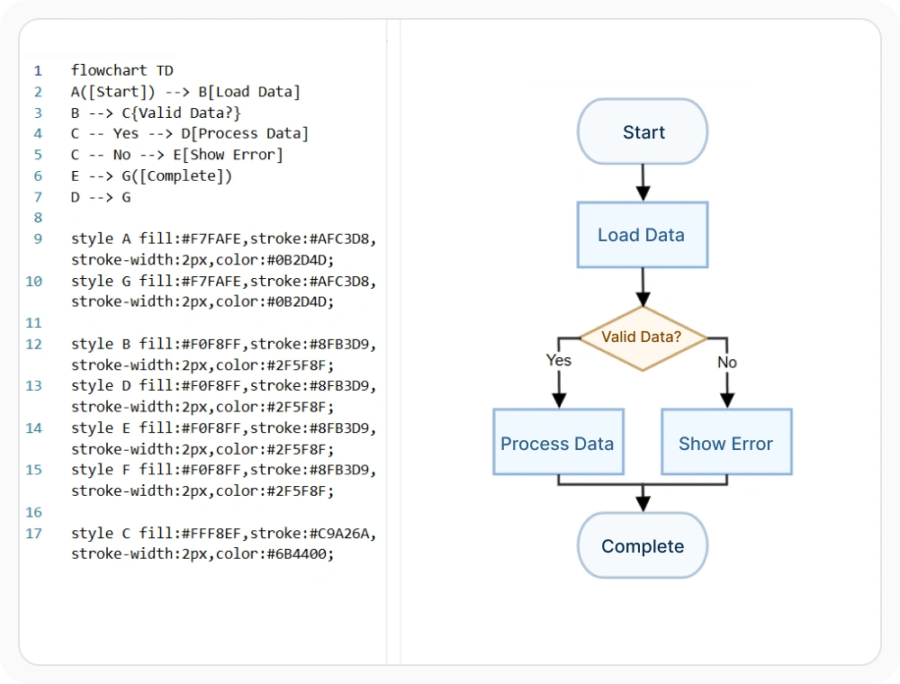Click the 'style C fill:#FFF8EF' line
The width and height of the screenshot is (900, 684).
[224, 544]
